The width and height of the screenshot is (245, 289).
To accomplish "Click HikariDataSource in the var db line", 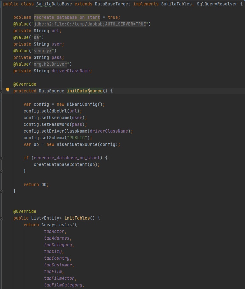I will (x=77, y=145).
